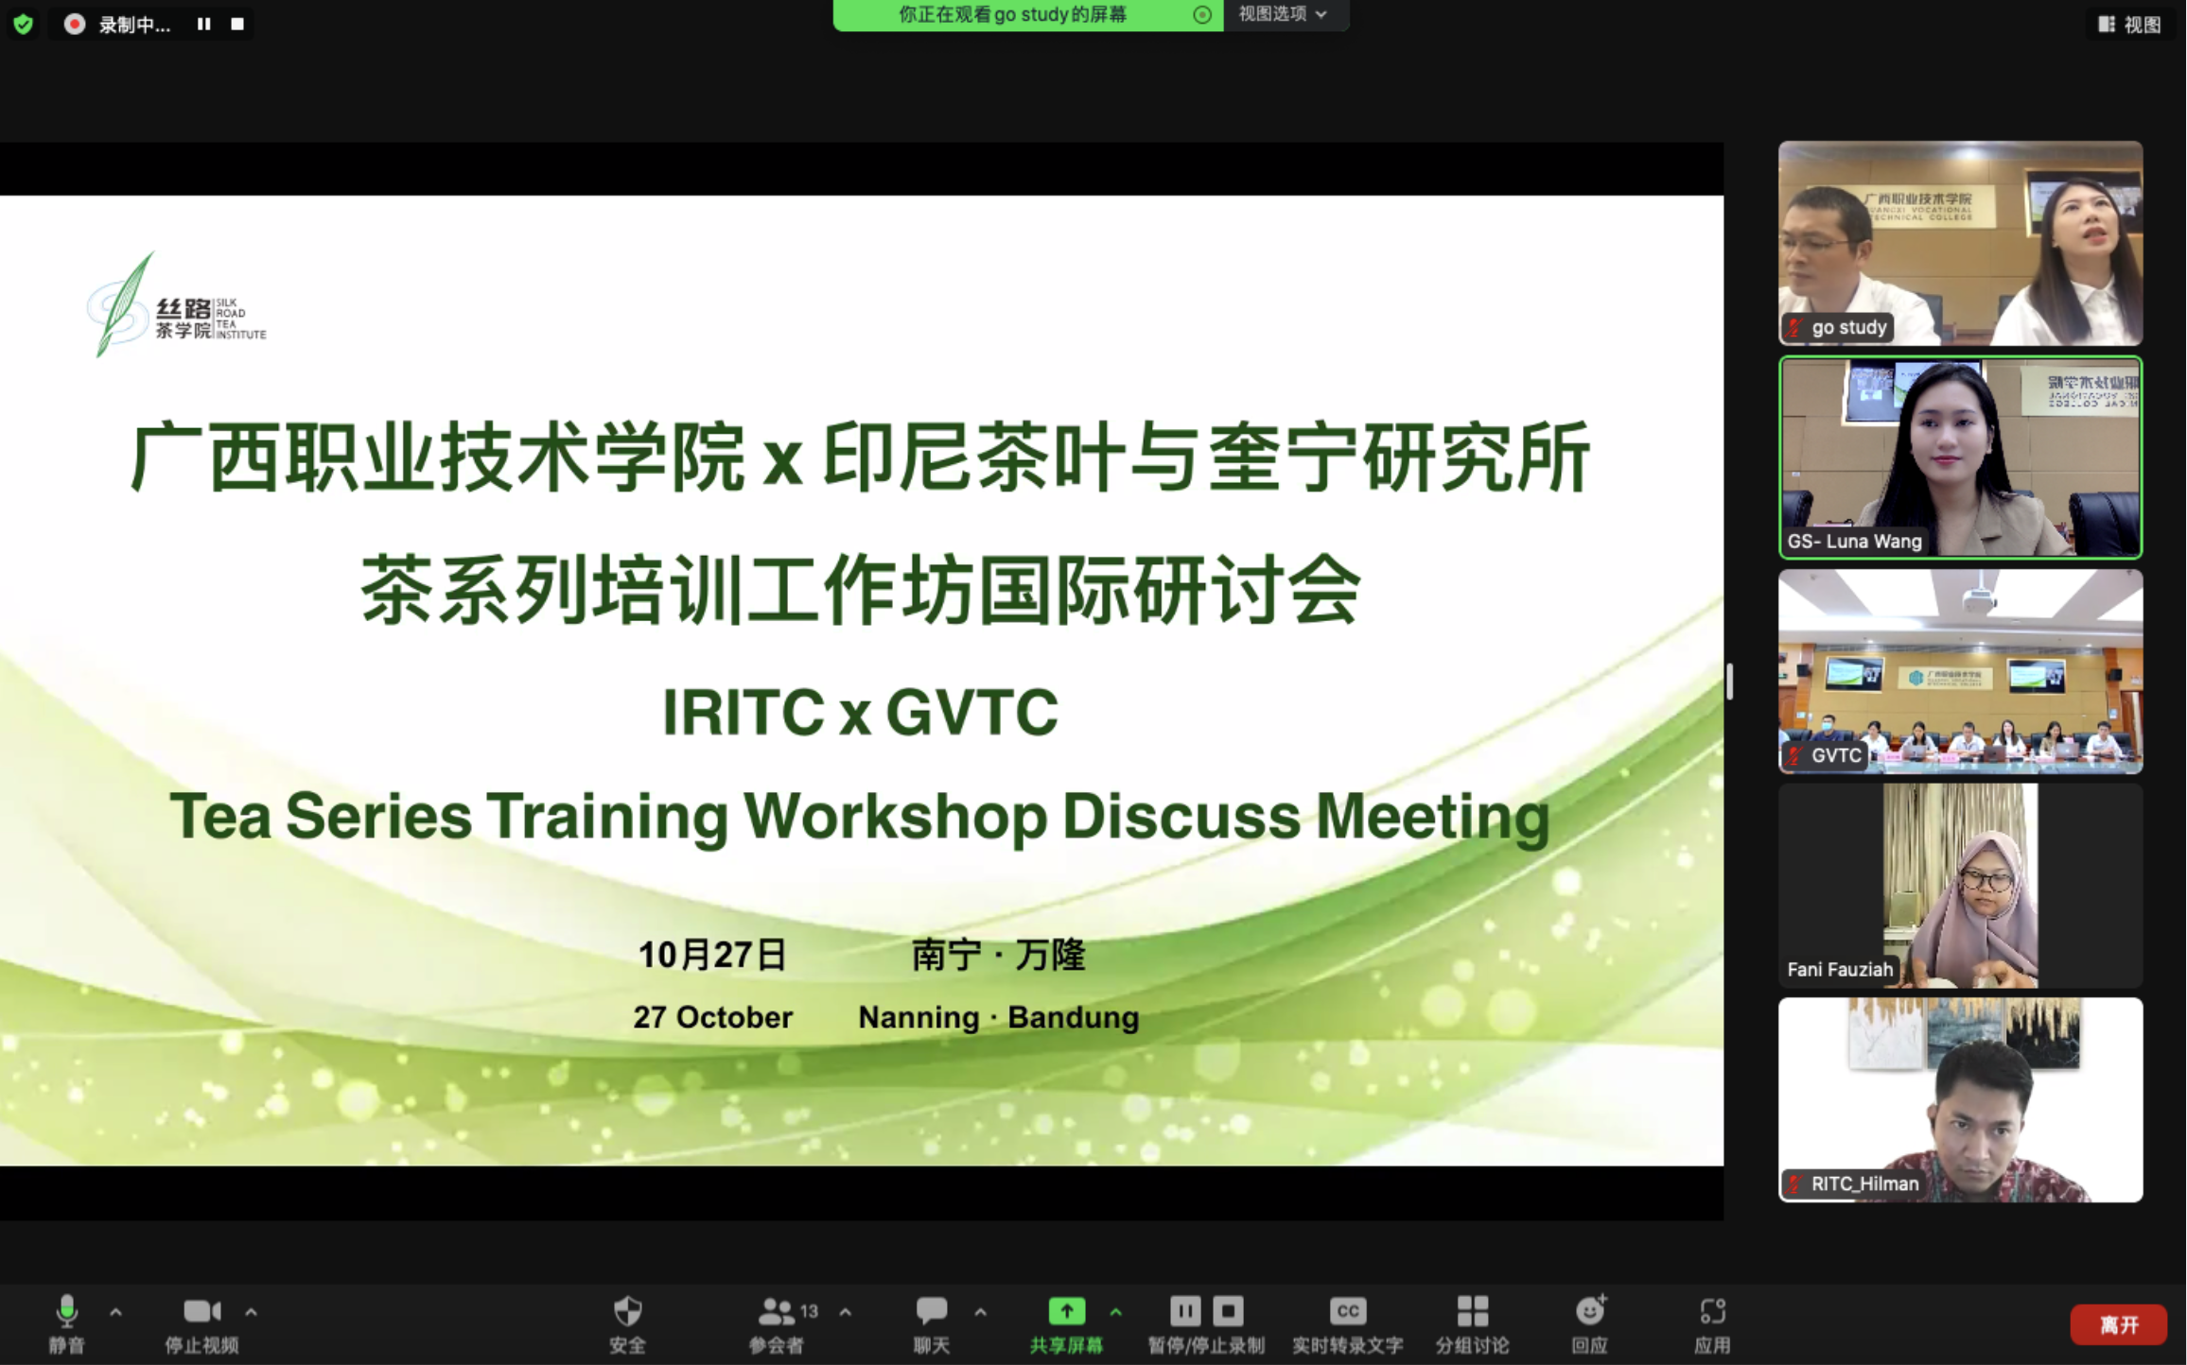The height and width of the screenshot is (1365, 2187).
Task: Expand video options arrow next to camera
Action: tap(251, 1312)
